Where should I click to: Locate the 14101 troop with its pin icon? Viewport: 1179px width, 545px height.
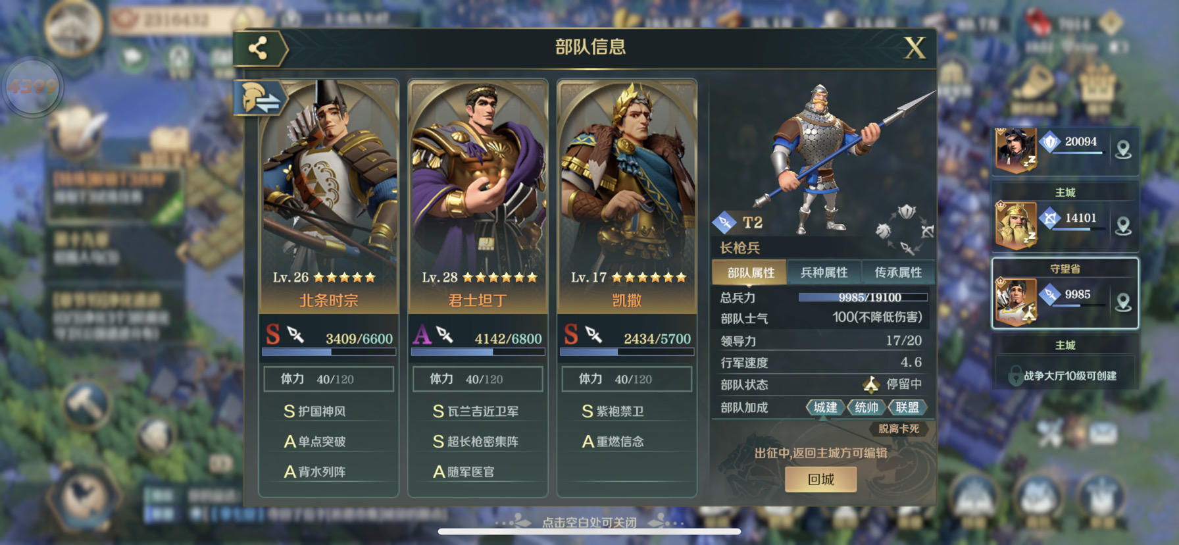1065,226
